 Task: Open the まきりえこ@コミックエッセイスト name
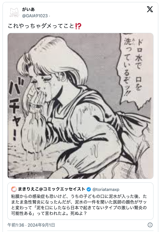click(x=52, y=189)
